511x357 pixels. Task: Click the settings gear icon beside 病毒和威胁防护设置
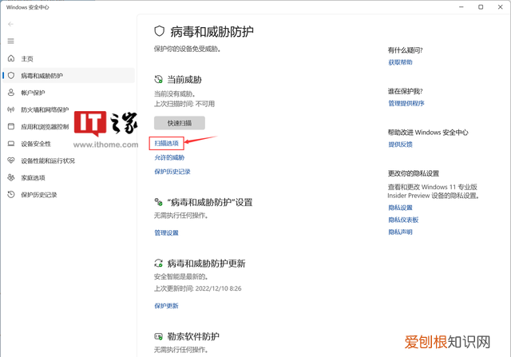click(x=158, y=202)
